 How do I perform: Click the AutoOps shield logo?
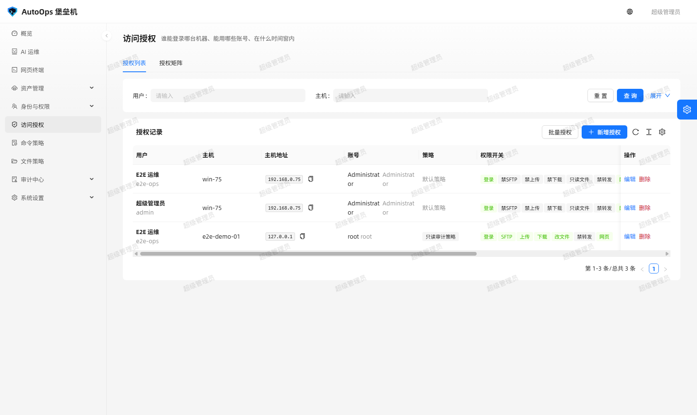coord(12,12)
